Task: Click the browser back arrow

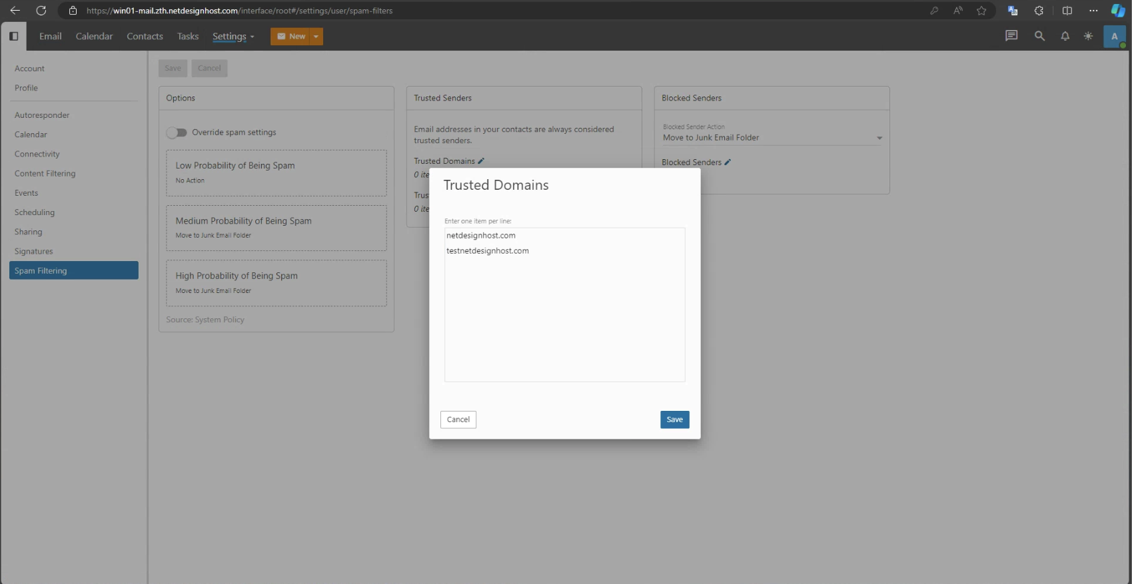Action: pyautogui.click(x=15, y=11)
